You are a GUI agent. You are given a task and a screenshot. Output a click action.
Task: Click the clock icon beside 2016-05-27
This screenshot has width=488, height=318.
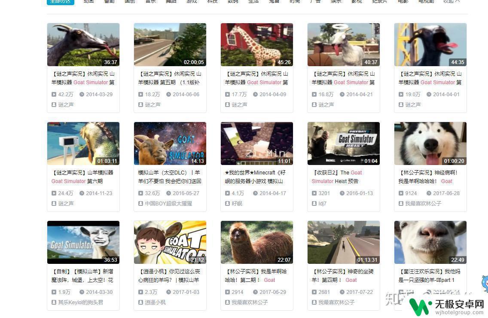pos(169,193)
